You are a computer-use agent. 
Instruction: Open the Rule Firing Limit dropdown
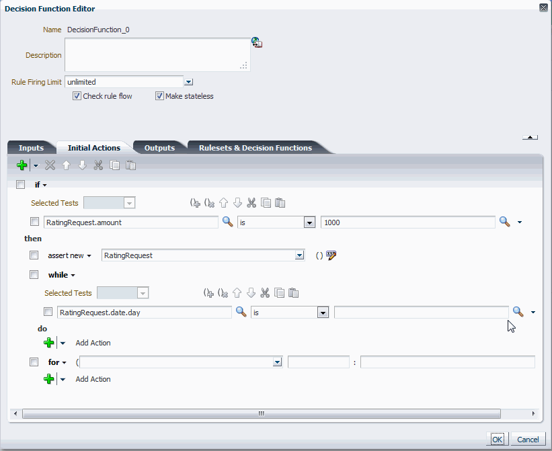[189, 82]
